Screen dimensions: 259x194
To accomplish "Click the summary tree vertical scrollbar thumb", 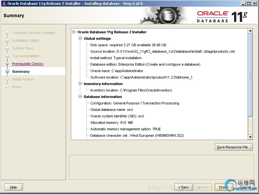I will (250, 75).
